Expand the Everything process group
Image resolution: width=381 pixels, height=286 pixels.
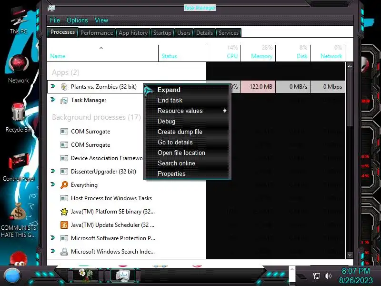point(53,184)
